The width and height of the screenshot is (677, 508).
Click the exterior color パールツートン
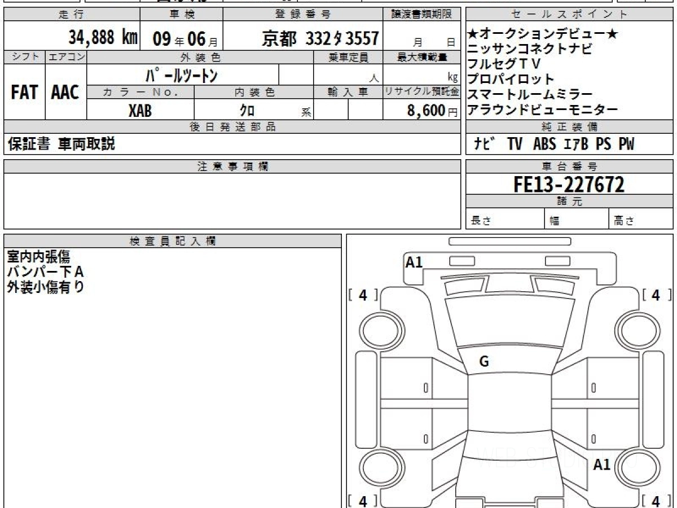[x=182, y=75]
